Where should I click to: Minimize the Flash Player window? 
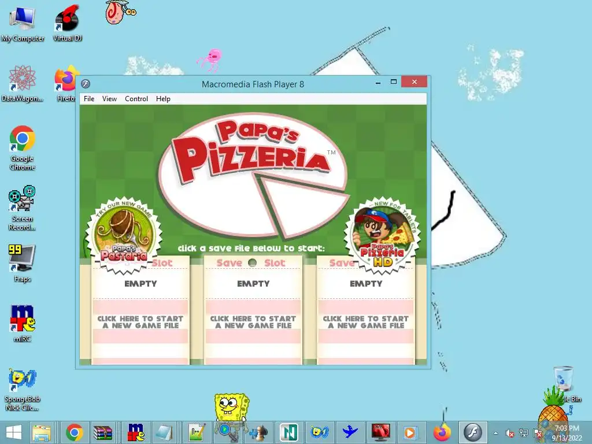click(378, 82)
